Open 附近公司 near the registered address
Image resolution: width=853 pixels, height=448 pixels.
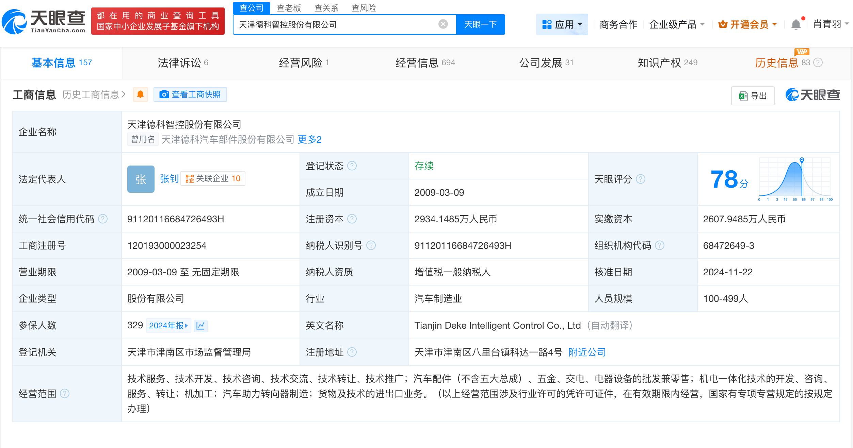click(586, 352)
